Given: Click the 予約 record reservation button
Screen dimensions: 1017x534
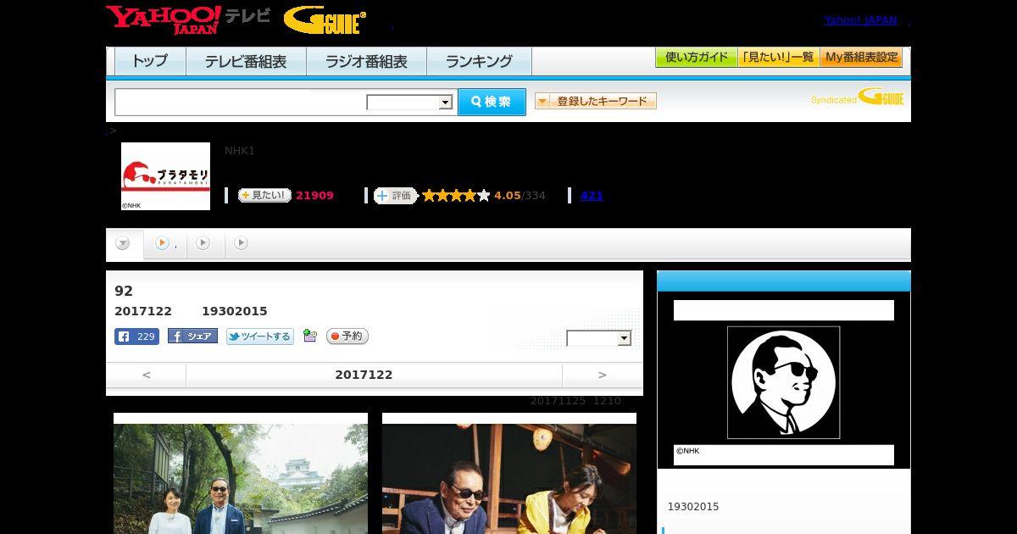Looking at the screenshot, I should pyautogui.click(x=347, y=337).
